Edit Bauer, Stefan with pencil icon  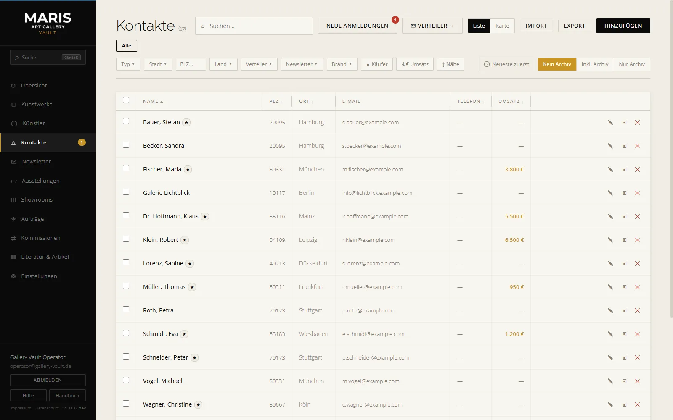click(610, 123)
